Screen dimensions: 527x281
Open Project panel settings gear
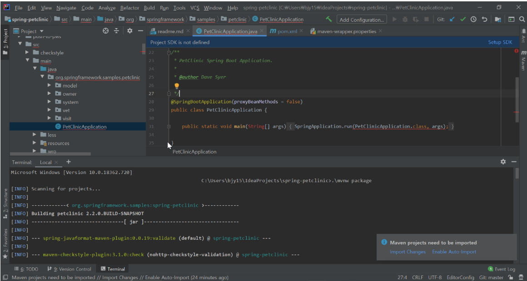point(130,31)
